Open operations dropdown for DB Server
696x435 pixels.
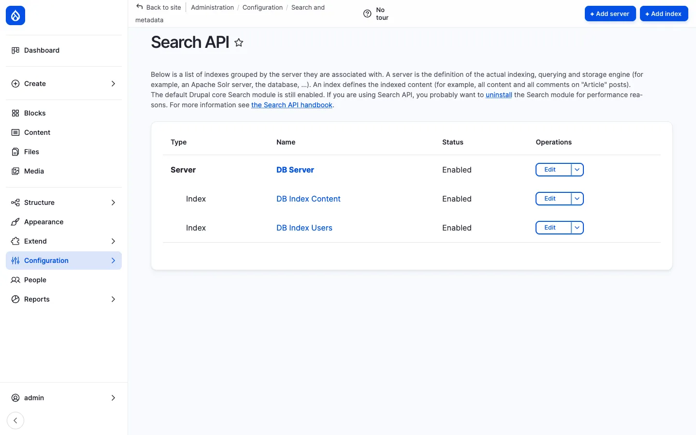(x=577, y=170)
